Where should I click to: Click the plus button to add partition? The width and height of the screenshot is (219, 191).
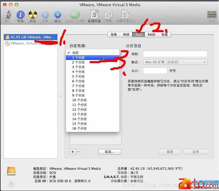point(73,152)
